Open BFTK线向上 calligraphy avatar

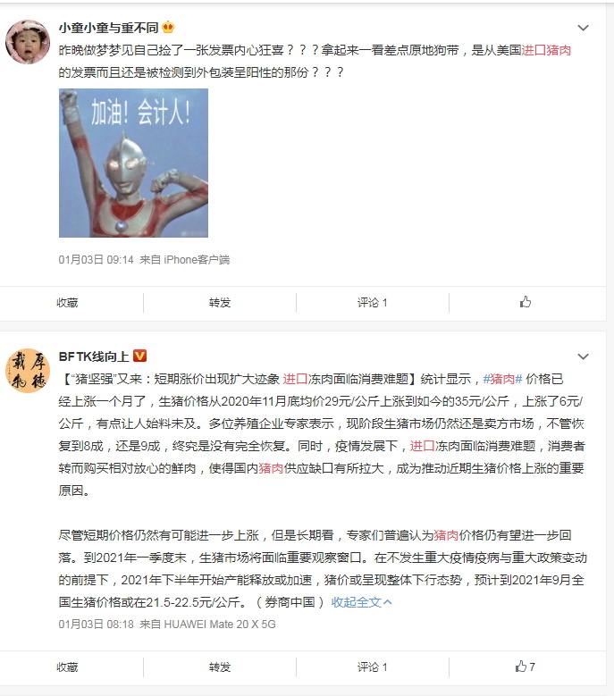coord(28,371)
